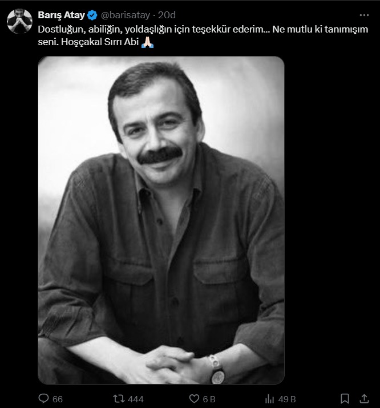The height and width of the screenshot is (408, 380).
Task: Like the post with the heart icon
Action: click(x=194, y=399)
